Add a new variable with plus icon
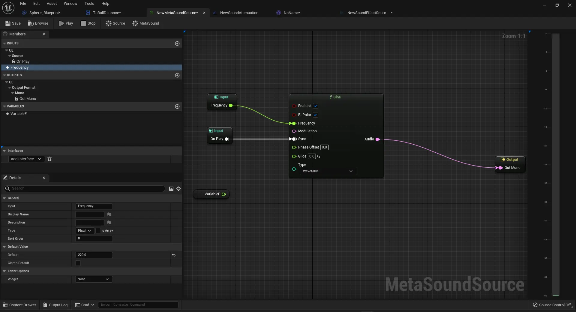This screenshot has height=312, width=576. [177, 106]
